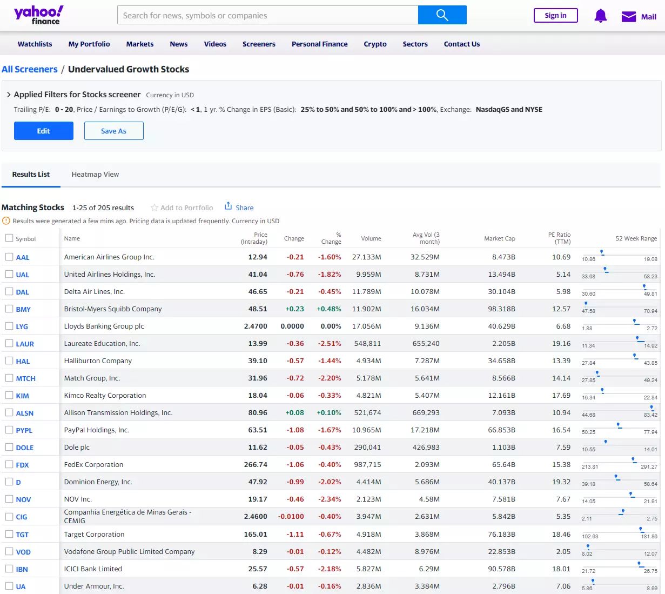Open the Crypto menu
Image resolution: width=665 pixels, height=594 pixels.
pos(375,44)
